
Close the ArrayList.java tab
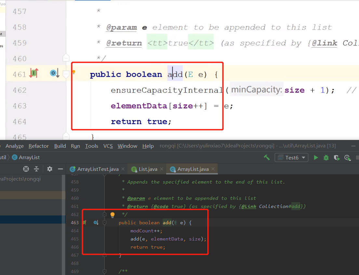[213, 169]
